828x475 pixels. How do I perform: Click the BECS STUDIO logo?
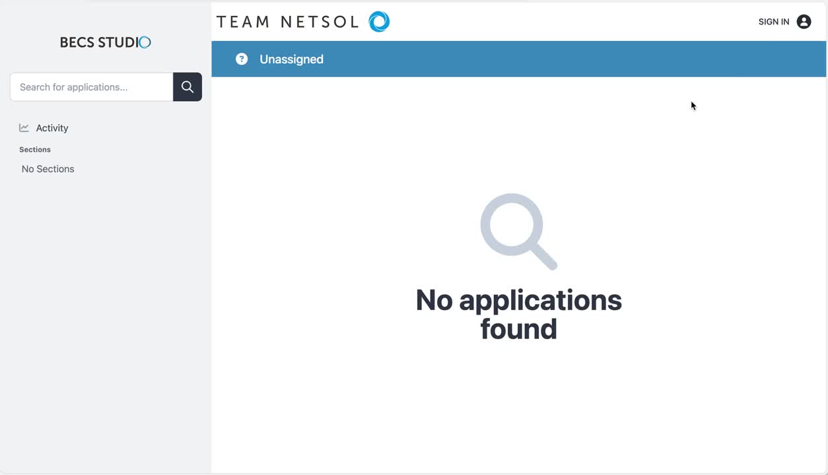[x=105, y=42]
